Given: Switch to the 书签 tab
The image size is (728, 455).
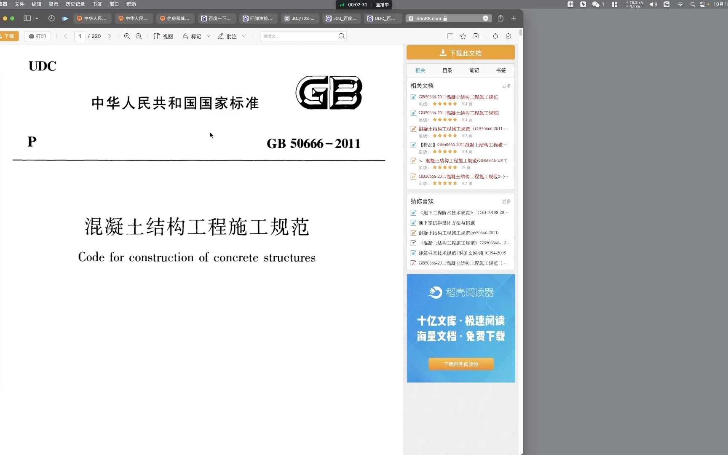Looking at the screenshot, I should [x=501, y=70].
